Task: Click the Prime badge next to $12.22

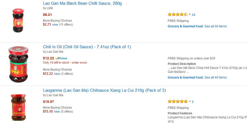Action: [61, 58]
